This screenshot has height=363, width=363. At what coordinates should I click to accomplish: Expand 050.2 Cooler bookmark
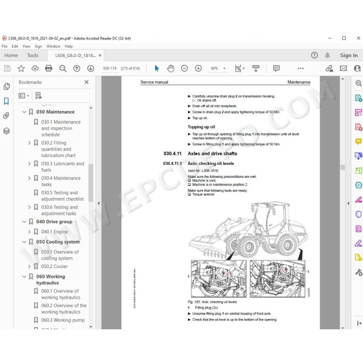point(29,267)
